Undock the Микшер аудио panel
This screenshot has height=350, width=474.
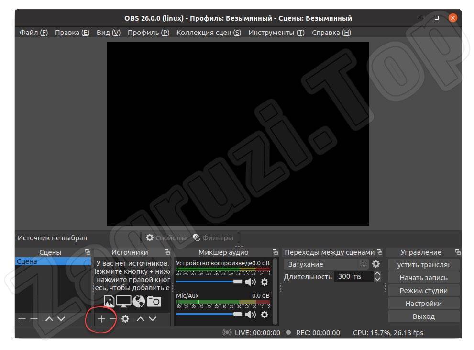(275, 252)
